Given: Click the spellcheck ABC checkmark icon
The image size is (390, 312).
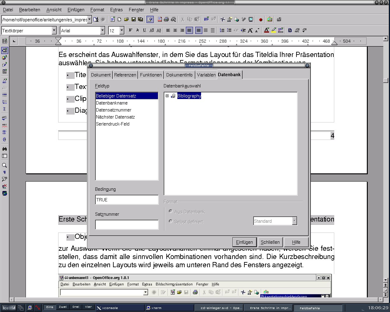Looking at the screenshot, I should pyautogui.click(x=5, y=118).
